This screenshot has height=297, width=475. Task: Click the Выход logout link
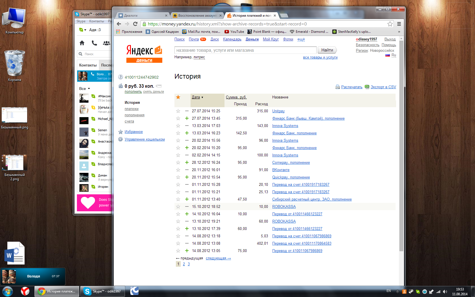pyautogui.click(x=390, y=39)
